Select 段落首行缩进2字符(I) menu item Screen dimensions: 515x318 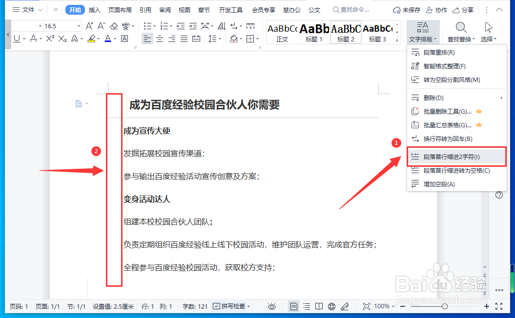point(456,157)
